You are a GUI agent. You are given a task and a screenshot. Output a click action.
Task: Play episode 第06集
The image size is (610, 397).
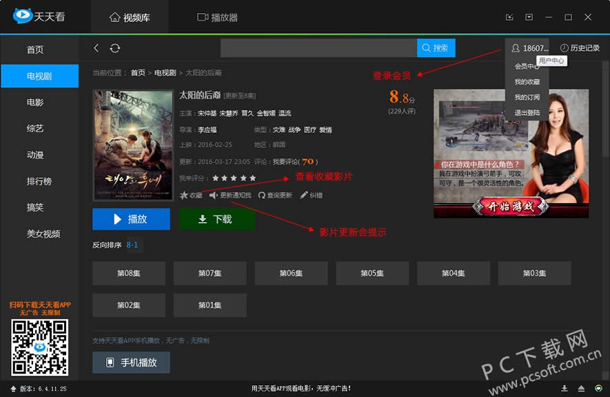click(x=291, y=273)
